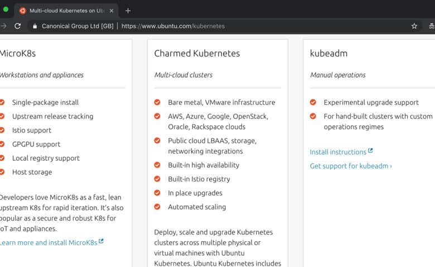Click checkmark beside In place upgrades

(157, 193)
